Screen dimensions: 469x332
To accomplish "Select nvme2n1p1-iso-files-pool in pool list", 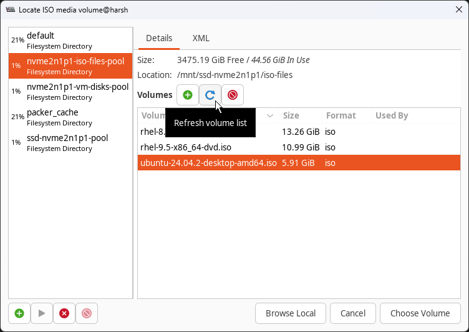I will pyautogui.click(x=70, y=66).
